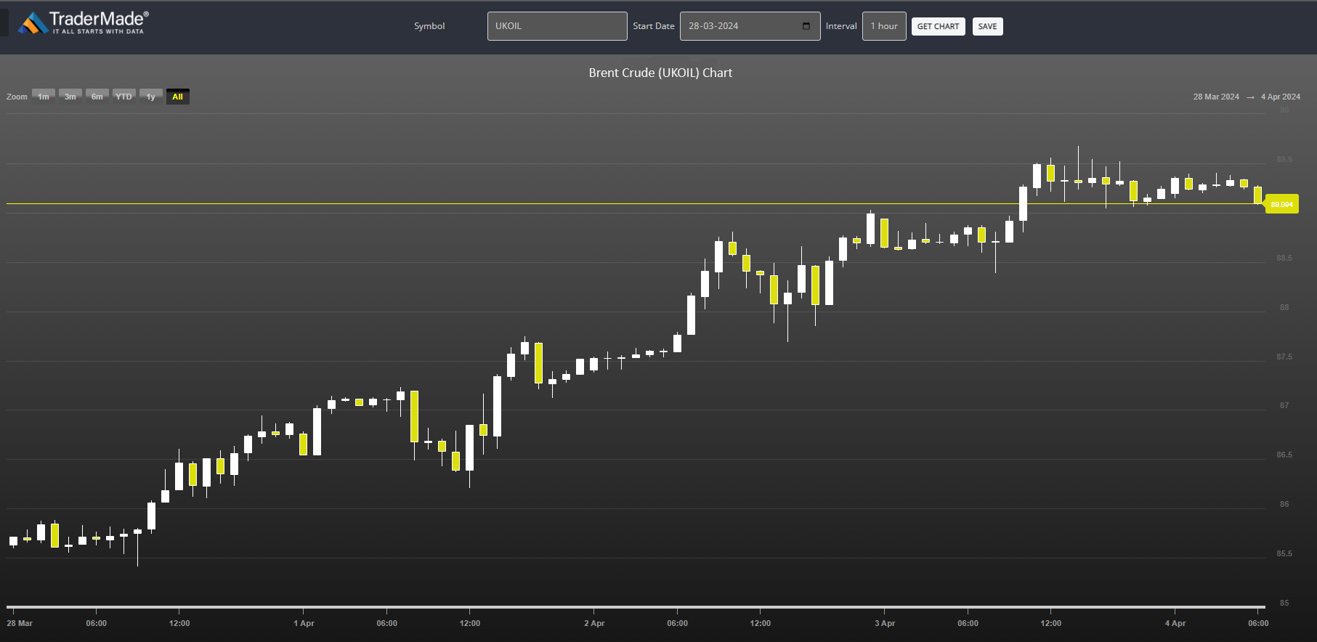
Task: Click the range start date 28 Mar 2024
Action: click(x=1216, y=97)
